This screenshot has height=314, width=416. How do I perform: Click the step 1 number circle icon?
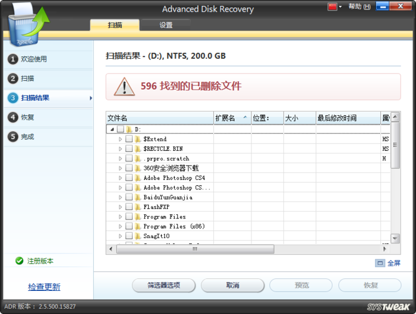pyautogui.click(x=12, y=59)
